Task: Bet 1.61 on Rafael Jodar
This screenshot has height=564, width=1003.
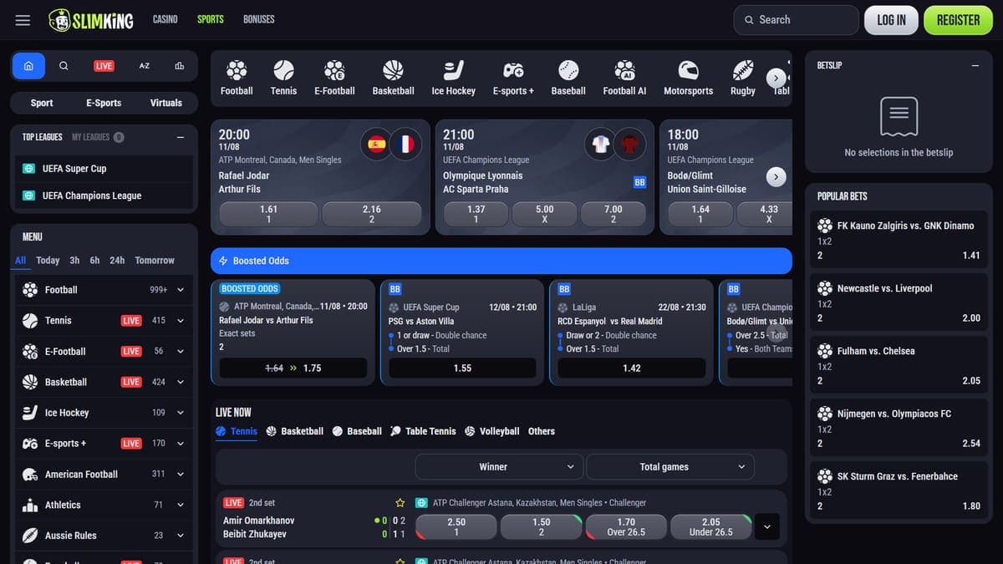Action: point(268,214)
